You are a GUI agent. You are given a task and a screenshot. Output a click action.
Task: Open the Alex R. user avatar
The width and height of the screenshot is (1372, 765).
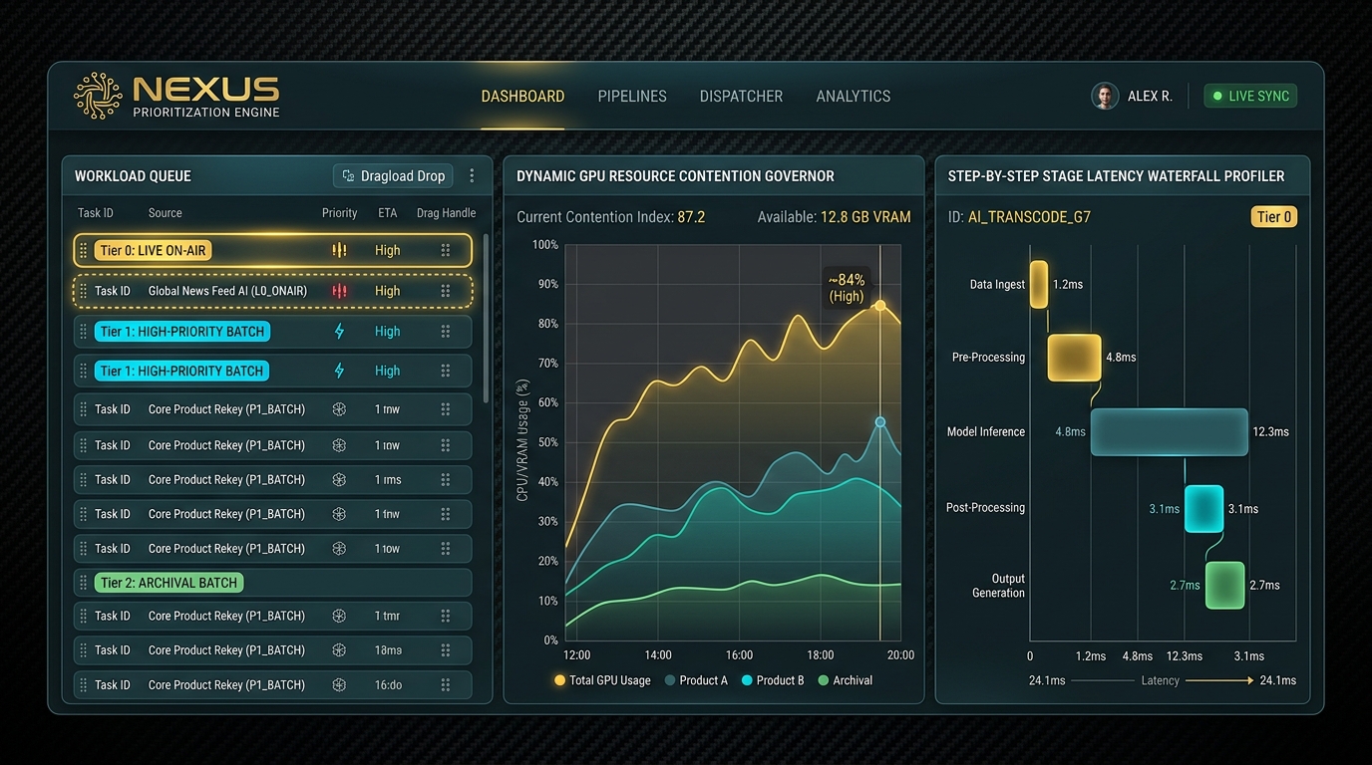click(1104, 96)
